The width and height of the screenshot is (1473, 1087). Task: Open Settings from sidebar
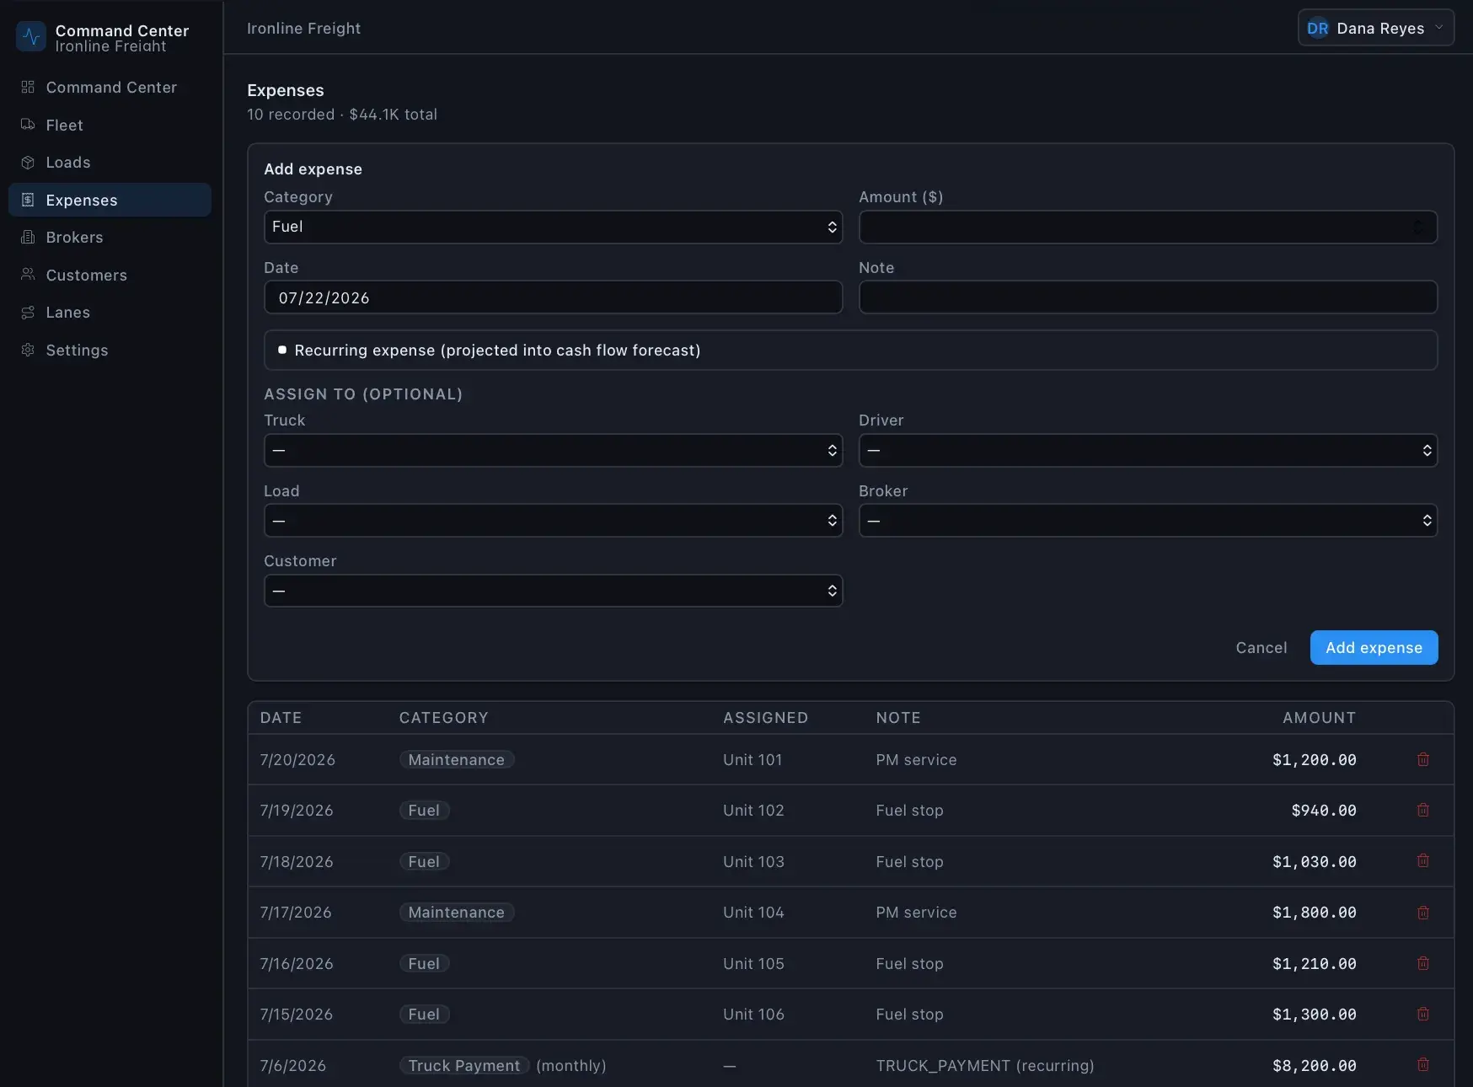(110, 350)
